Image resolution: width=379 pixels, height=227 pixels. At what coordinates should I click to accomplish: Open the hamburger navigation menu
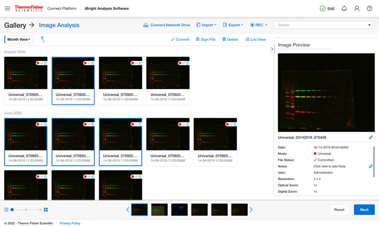7,9
